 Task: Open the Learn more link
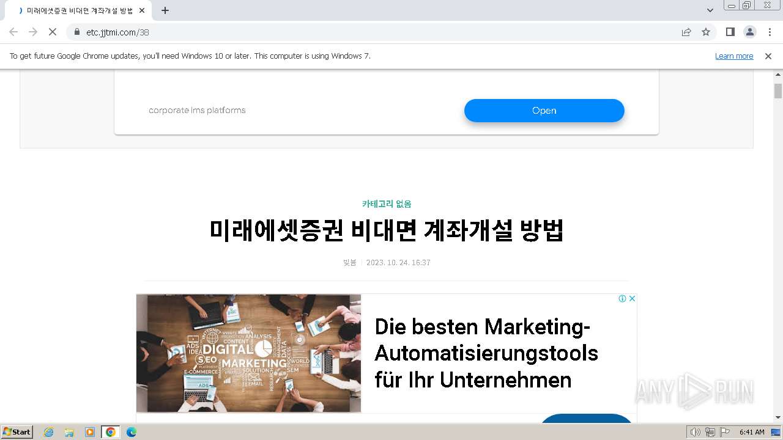pos(734,56)
